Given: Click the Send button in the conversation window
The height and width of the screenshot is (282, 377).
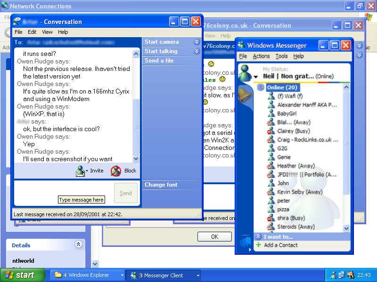Looking at the screenshot, I should point(125,193).
